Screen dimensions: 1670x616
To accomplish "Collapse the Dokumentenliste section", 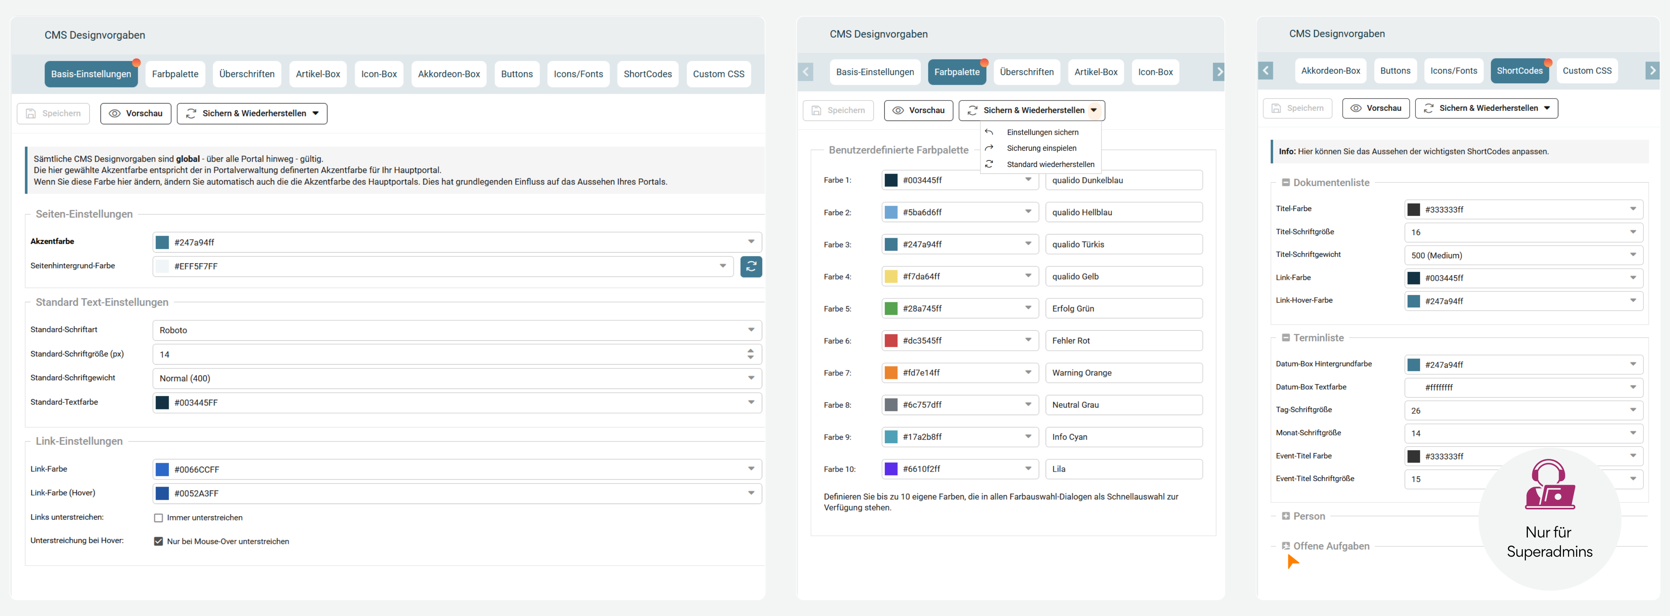I will [x=1286, y=182].
